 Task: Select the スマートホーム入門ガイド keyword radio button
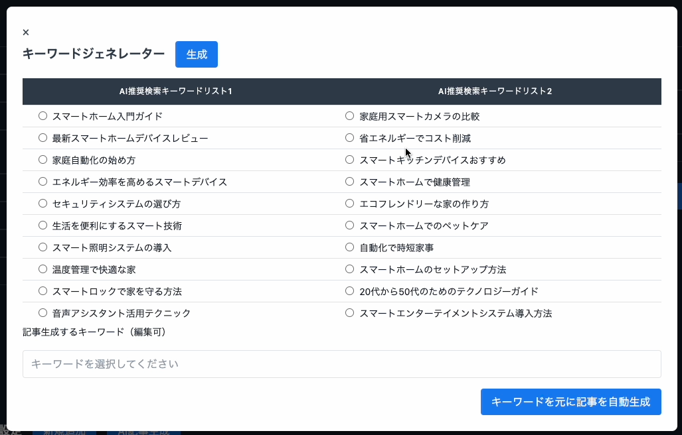click(43, 115)
